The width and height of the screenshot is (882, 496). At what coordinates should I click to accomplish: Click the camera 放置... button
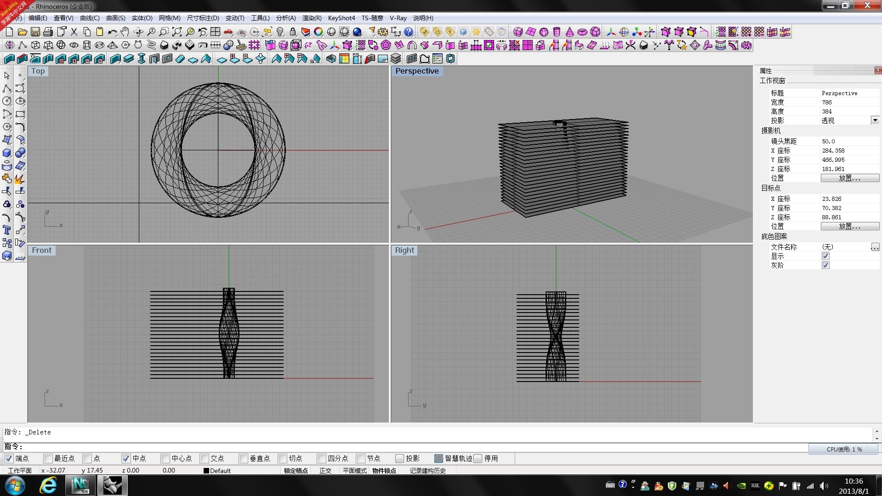850,178
